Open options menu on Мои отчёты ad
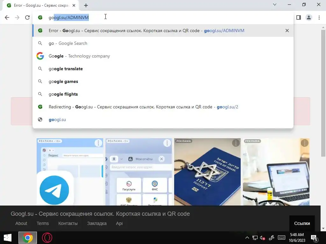The height and width of the screenshot is (244, 326). point(167,143)
